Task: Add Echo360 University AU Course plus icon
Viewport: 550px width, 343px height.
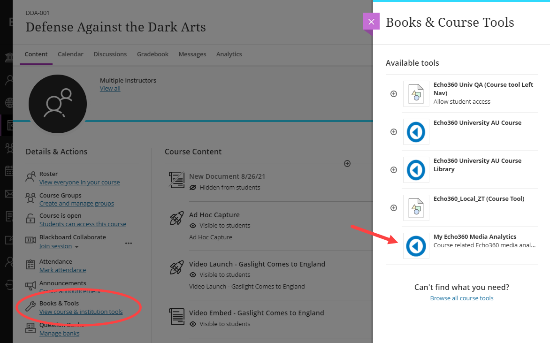Action: pos(394,132)
